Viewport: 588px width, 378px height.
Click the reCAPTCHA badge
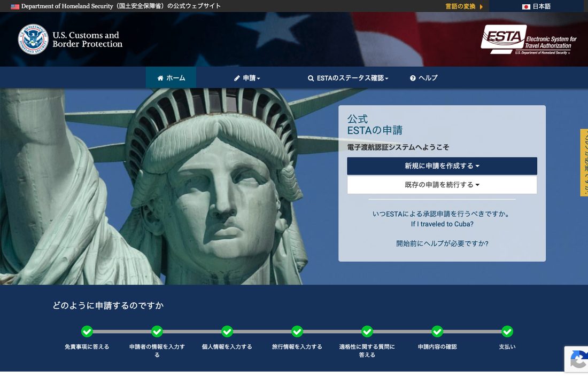coord(576,360)
